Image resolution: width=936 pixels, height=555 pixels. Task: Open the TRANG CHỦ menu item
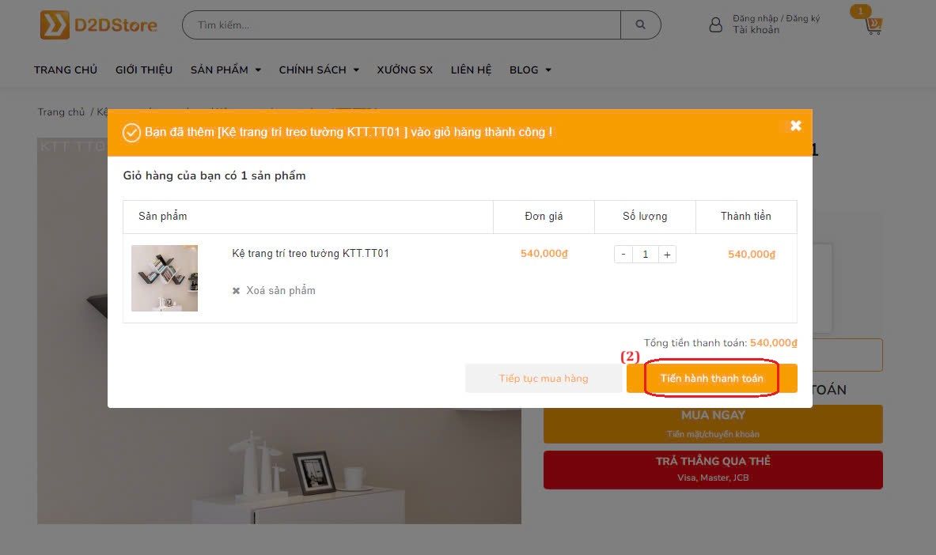pyautogui.click(x=66, y=70)
